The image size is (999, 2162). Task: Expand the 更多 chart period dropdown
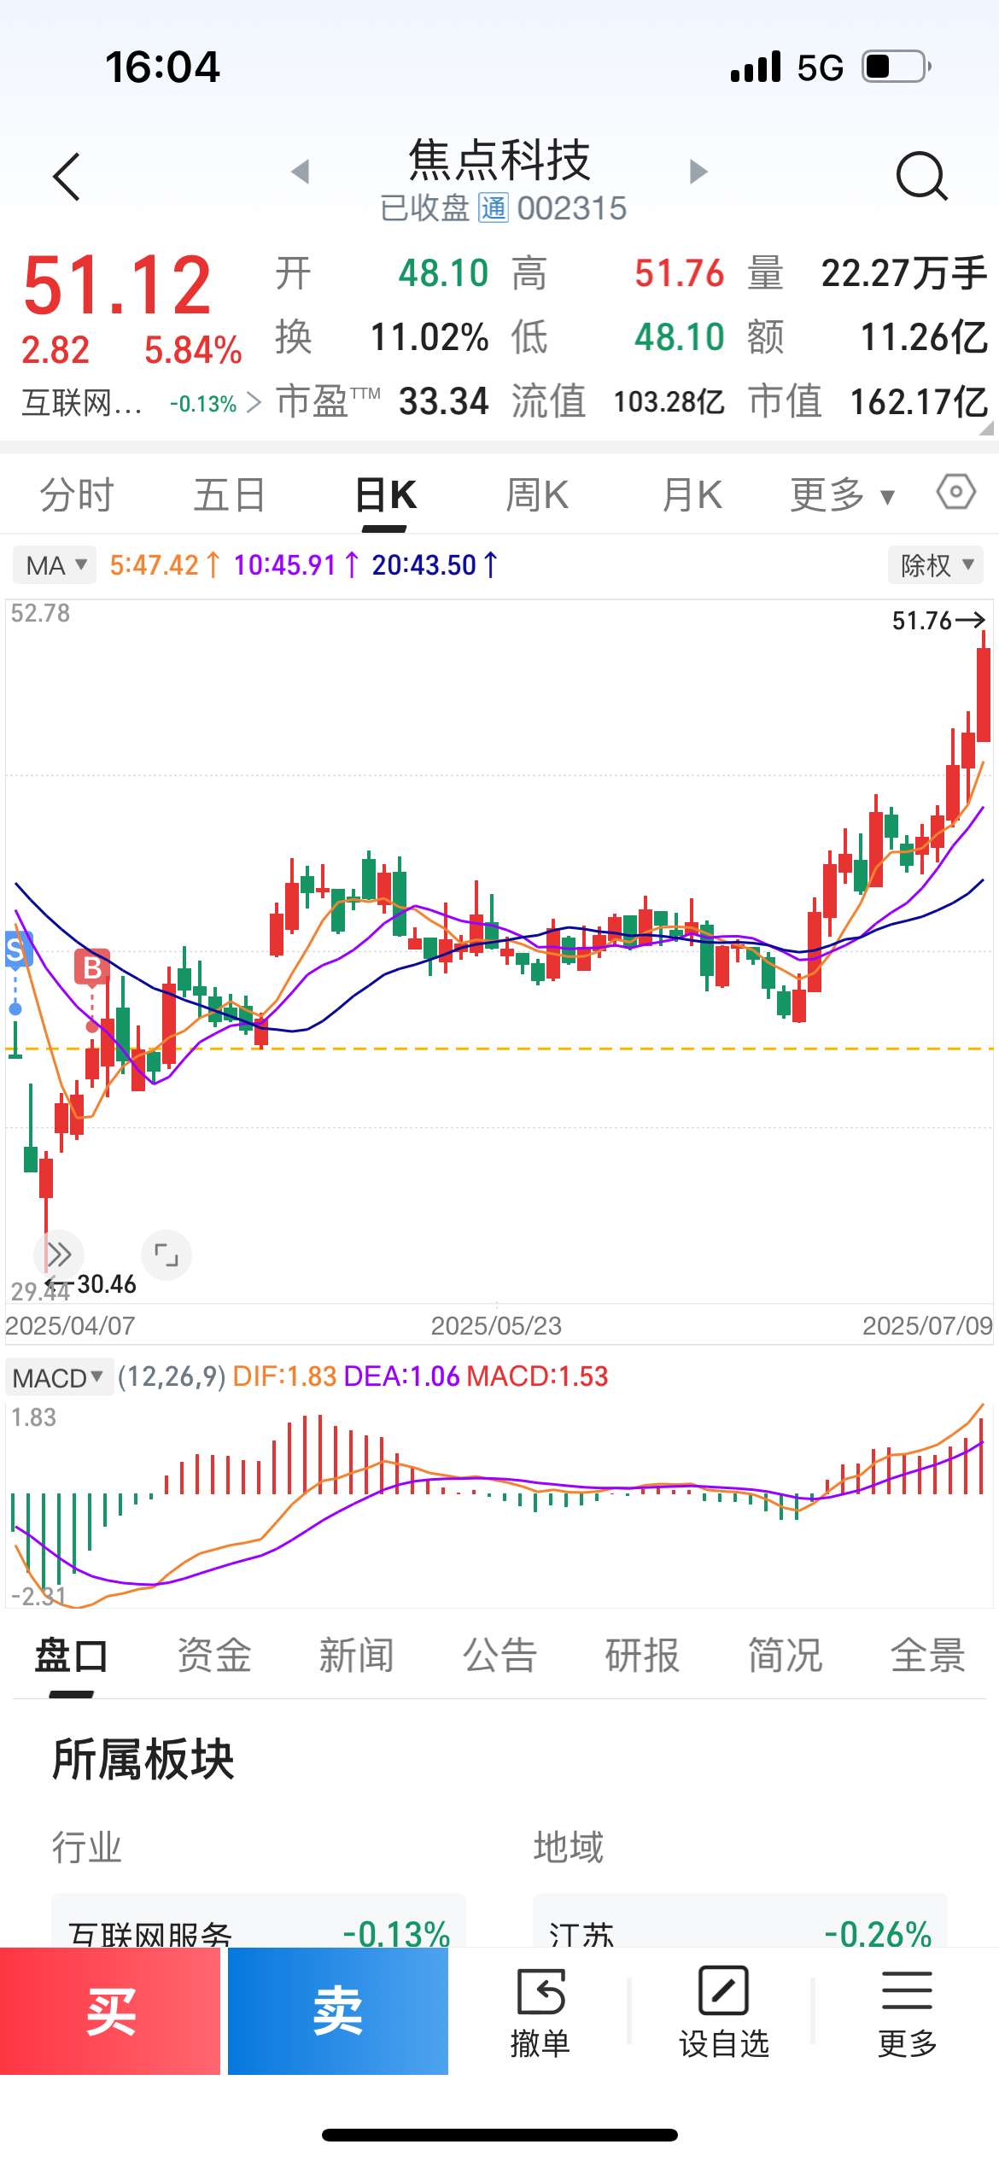843,494
